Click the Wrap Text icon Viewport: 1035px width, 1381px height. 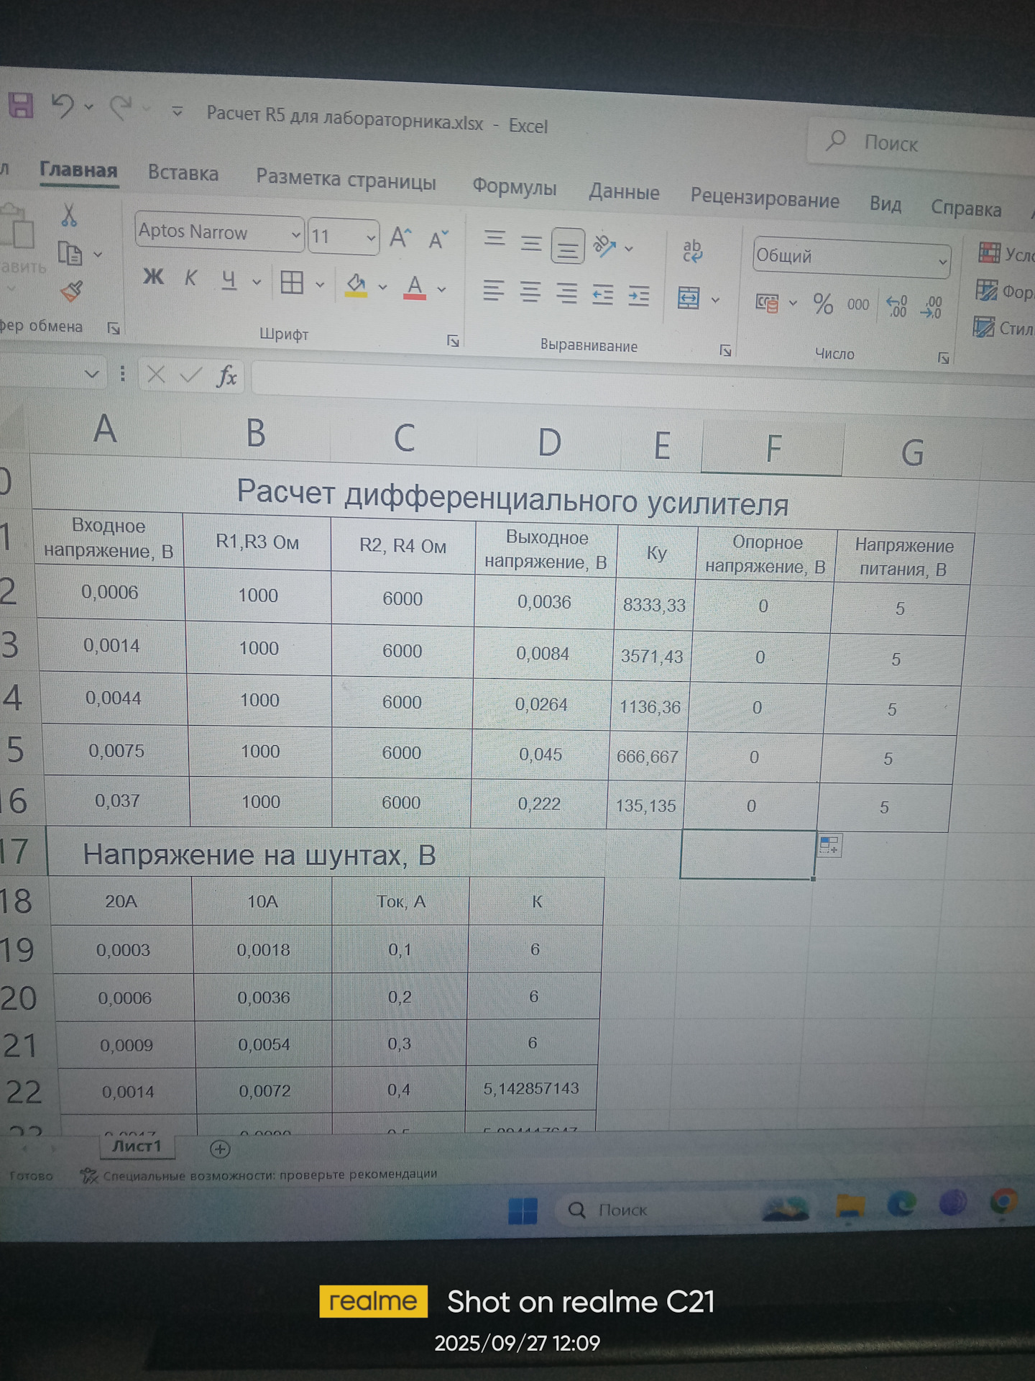(x=692, y=251)
